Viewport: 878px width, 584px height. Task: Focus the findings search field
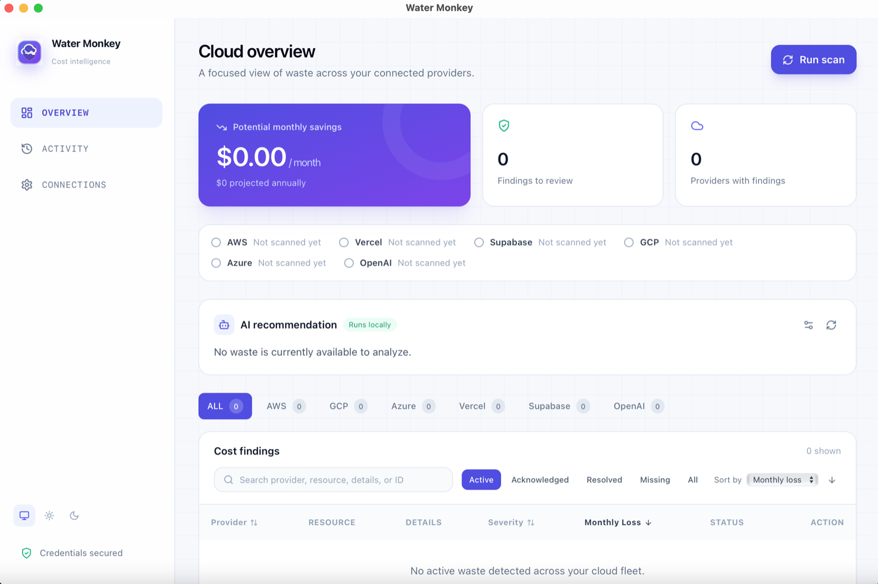[333, 480]
